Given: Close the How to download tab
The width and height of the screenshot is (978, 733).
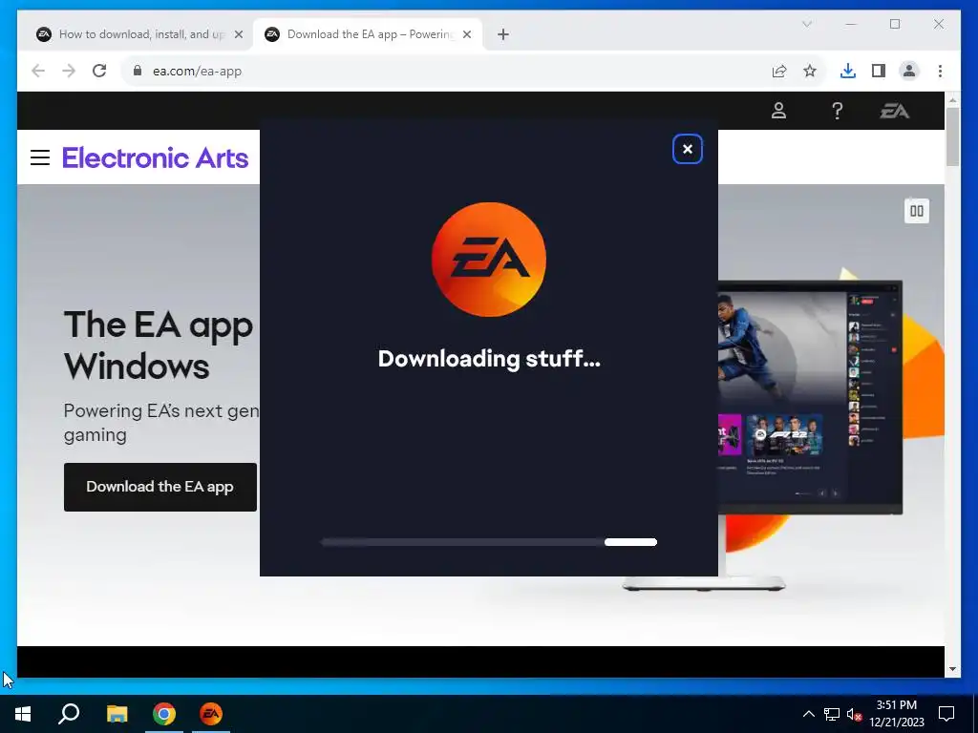Looking at the screenshot, I should (238, 34).
